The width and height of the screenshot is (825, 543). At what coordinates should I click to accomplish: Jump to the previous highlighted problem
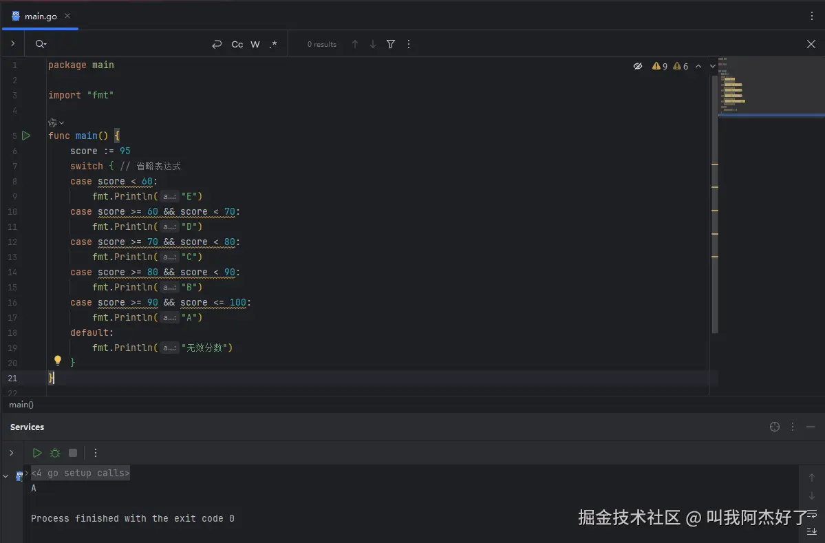click(x=698, y=66)
